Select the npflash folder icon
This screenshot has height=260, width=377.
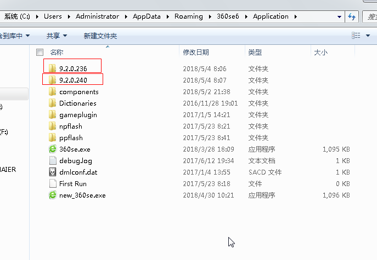52,126
